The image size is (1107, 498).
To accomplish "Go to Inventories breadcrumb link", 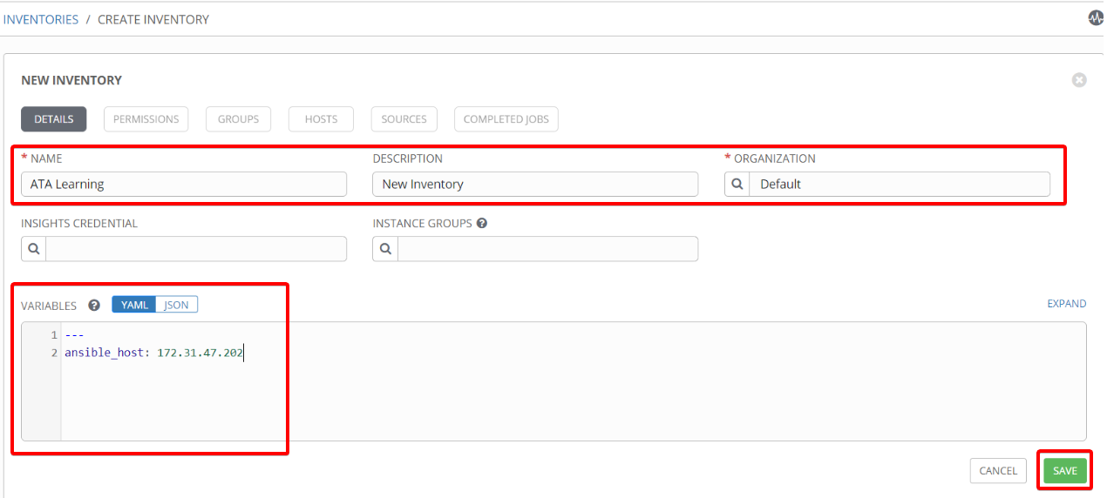I will tap(41, 19).
